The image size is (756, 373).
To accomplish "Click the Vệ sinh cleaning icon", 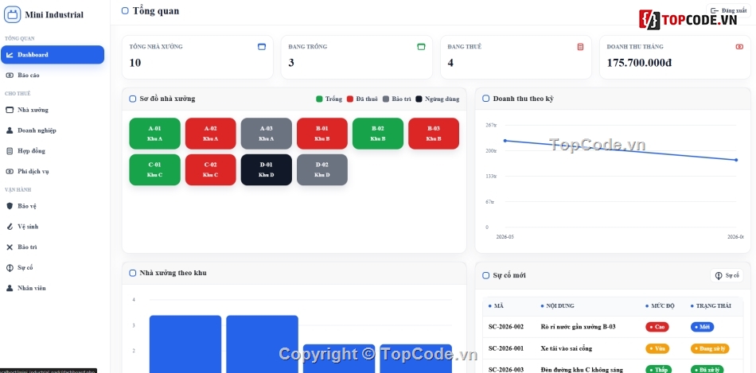I will point(10,227).
